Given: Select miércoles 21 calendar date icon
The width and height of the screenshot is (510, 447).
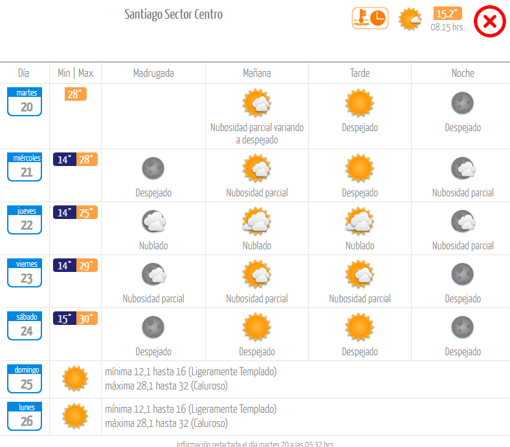Looking at the screenshot, I should pos(25,167).
